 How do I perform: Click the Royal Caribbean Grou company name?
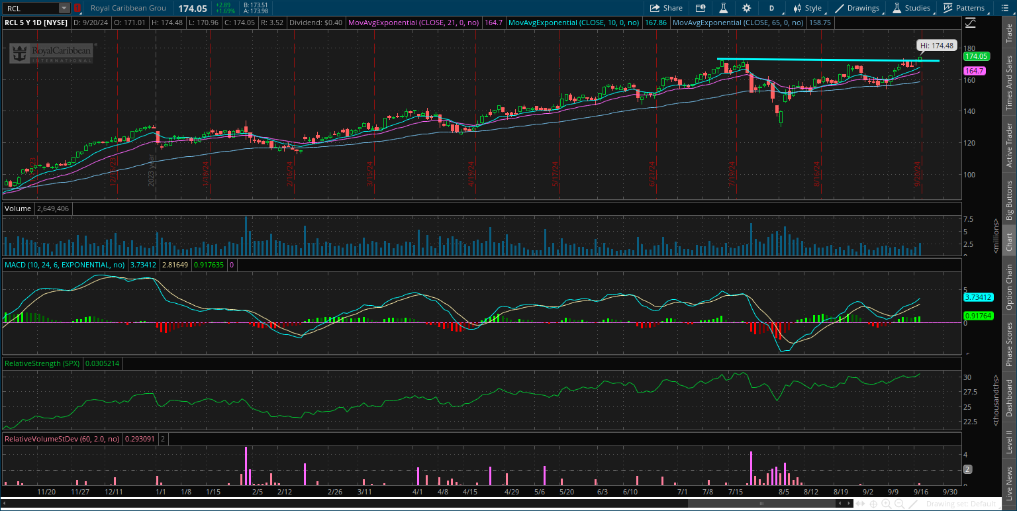point(128,9)
